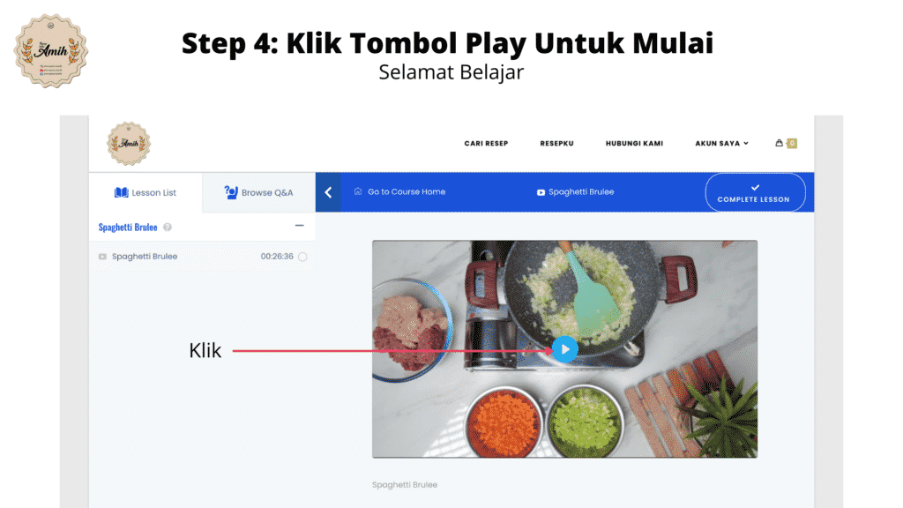Click the Hubungi Kami link

634,144
